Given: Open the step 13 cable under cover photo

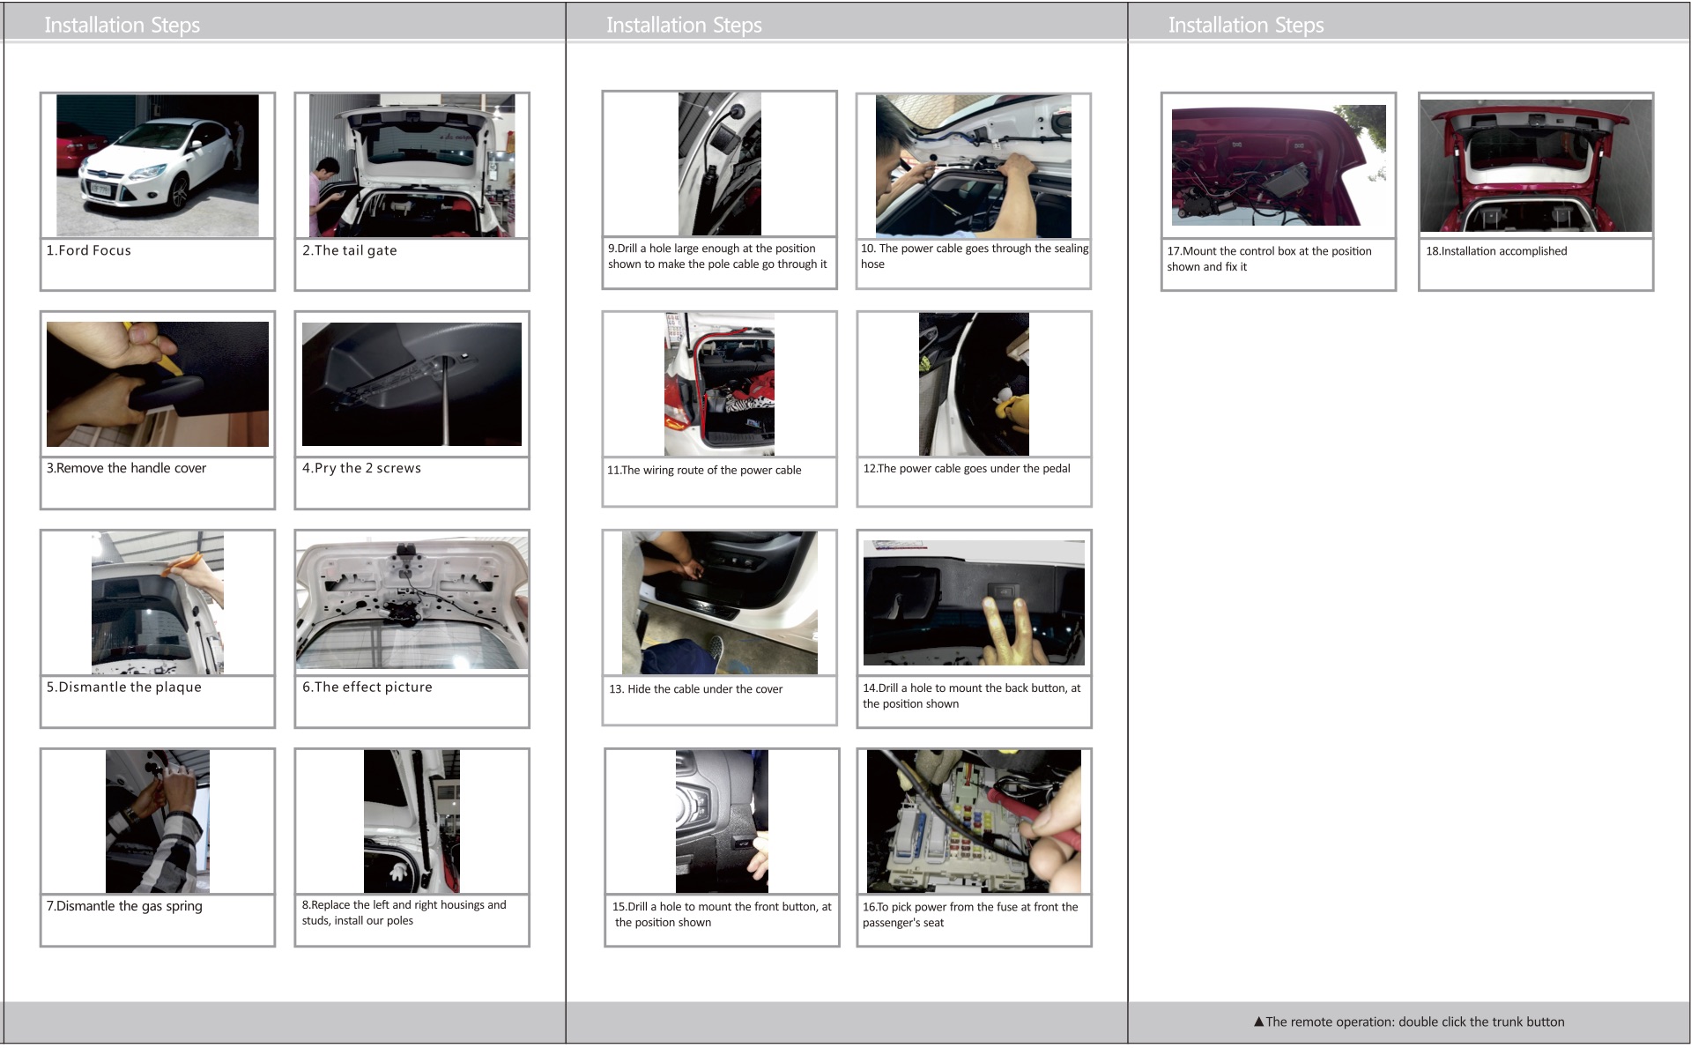Looking at the screenshot, I should [x=719, y=603].
